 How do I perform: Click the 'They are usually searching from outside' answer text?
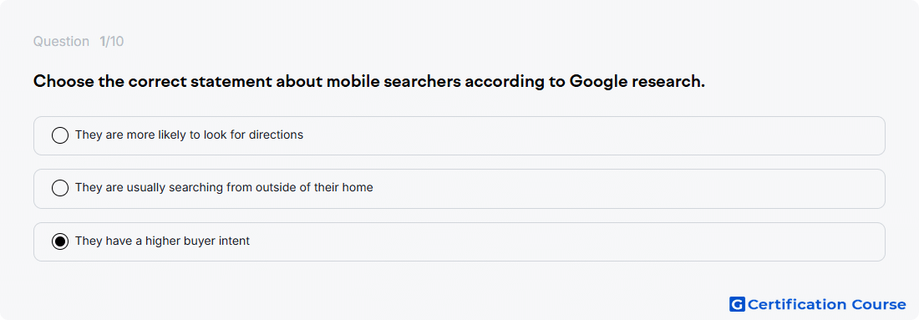[224, 187]
